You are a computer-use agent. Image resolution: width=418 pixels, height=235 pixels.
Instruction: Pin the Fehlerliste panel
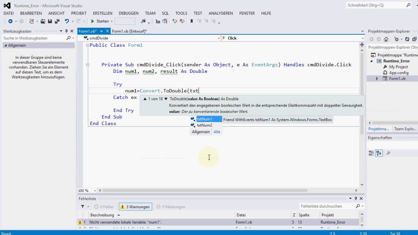pyautogui.click(x=356, y=198)
